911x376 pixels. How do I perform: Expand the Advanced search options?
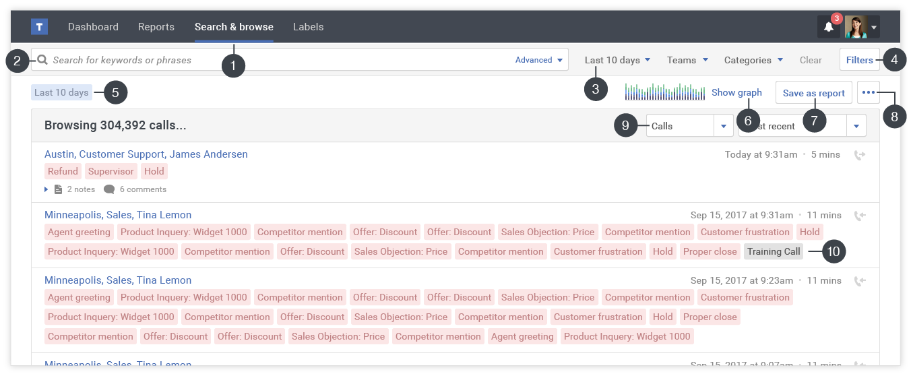[x=538, y=60]
